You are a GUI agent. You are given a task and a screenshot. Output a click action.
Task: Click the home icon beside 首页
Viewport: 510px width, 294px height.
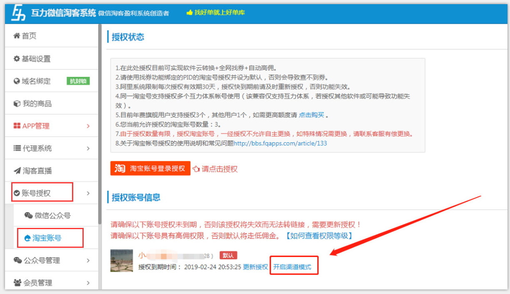(17, 36)
